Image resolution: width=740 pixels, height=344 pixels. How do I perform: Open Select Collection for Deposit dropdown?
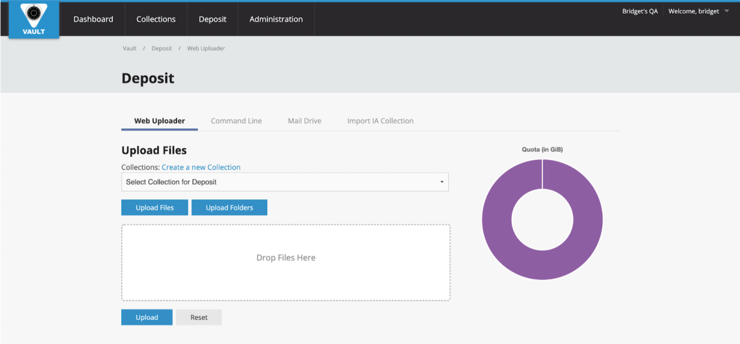[x=285, y=182]
